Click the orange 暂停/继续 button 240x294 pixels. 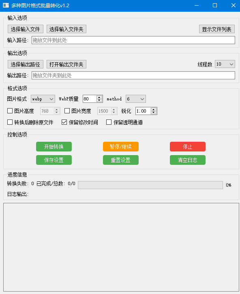click(x=121, y=147)
